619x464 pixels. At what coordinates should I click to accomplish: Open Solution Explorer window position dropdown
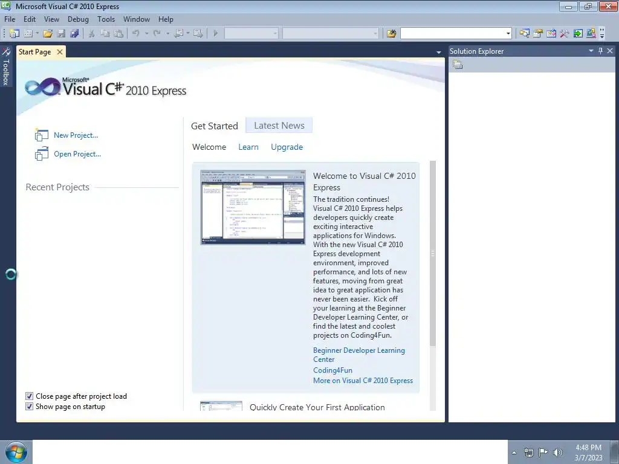[591, 51]
